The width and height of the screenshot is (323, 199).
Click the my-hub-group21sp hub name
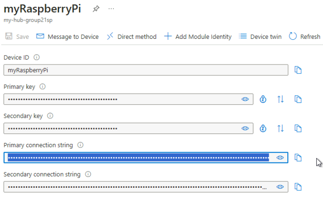coord(28,20)
